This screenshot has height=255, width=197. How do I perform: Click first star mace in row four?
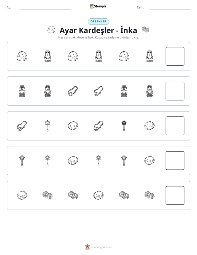click(22, 161)
